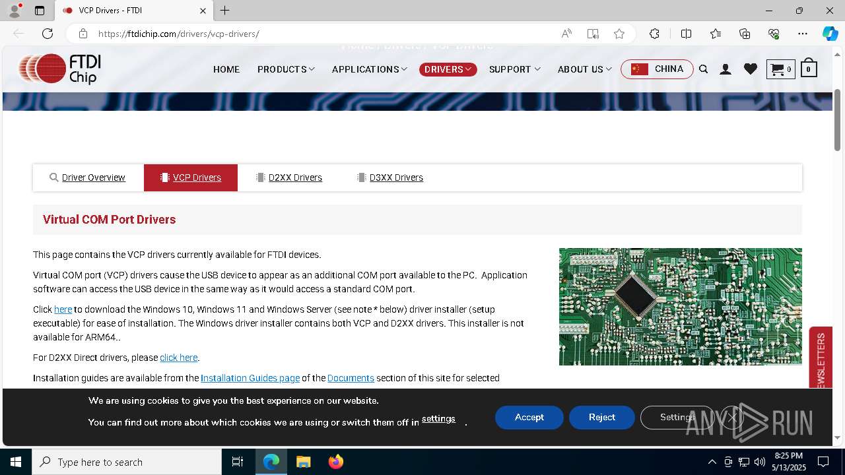
Task: Open Collections icon in toolbar
Action: click(x=745, y=34)
